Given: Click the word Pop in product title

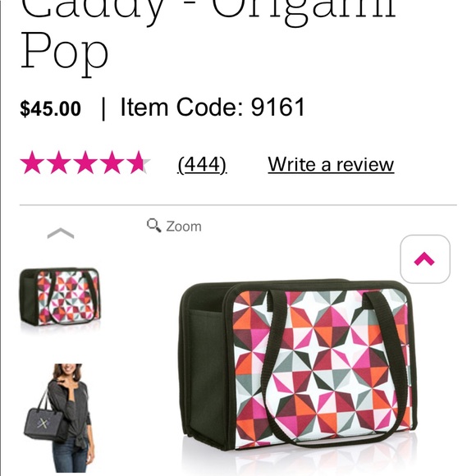Looking at the screenshot, I should coord(64,53).
